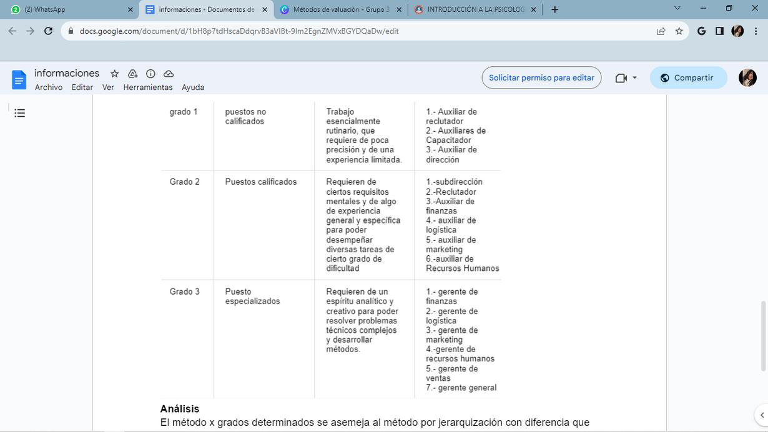Toggle the browser side panel

click(719, 31)
